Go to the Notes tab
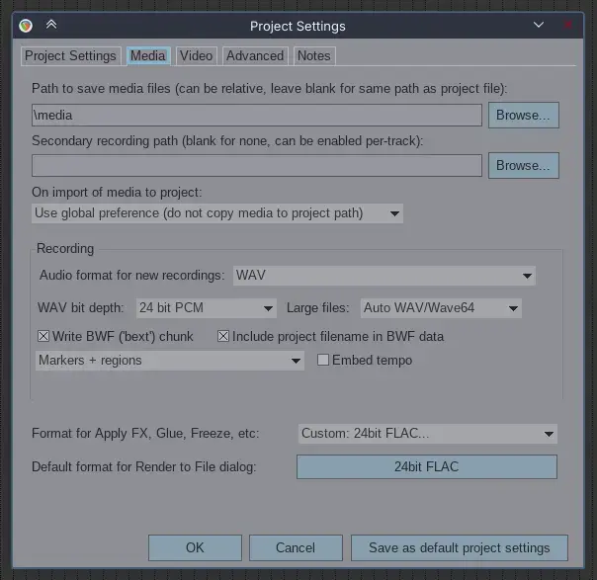This screenshot has height=580, width=597. click(314, 56)
